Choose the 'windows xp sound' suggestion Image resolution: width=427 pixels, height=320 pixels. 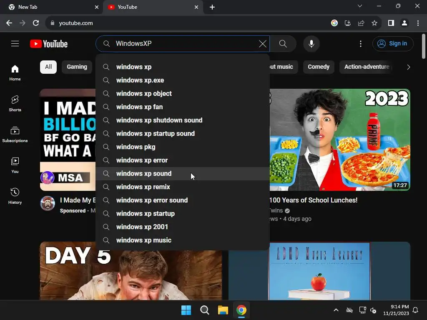[183, 174]
